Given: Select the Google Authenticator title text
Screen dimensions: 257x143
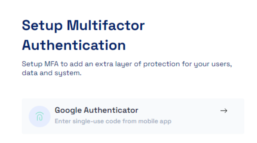Looking at the screenshot, I should pos(96,110).
